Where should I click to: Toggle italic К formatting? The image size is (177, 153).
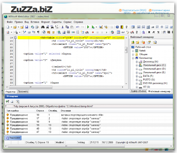pyautogui.click(x=154, y=32)
